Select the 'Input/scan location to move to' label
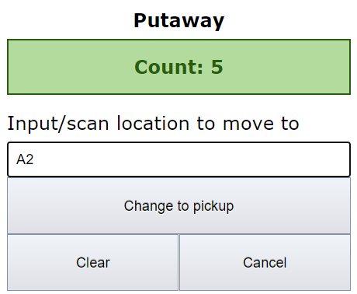This screenshot has height=294, width=357. point(153,124)
